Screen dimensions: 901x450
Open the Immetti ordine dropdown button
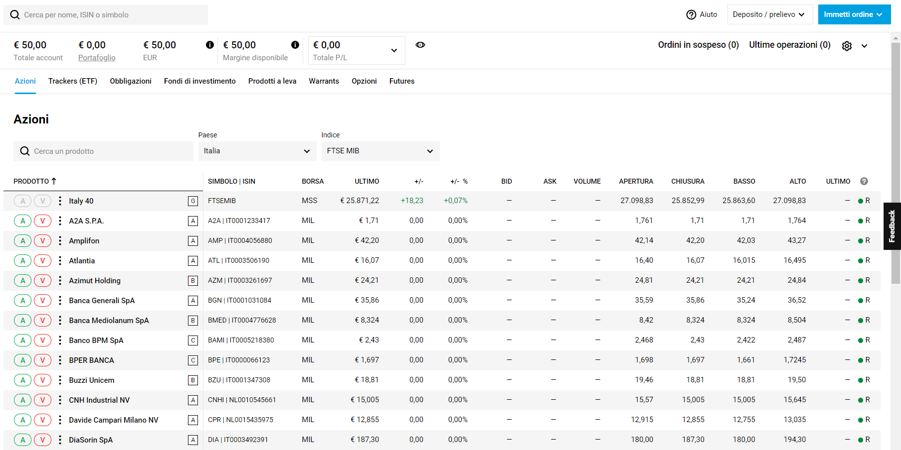[x=854, y=14]
